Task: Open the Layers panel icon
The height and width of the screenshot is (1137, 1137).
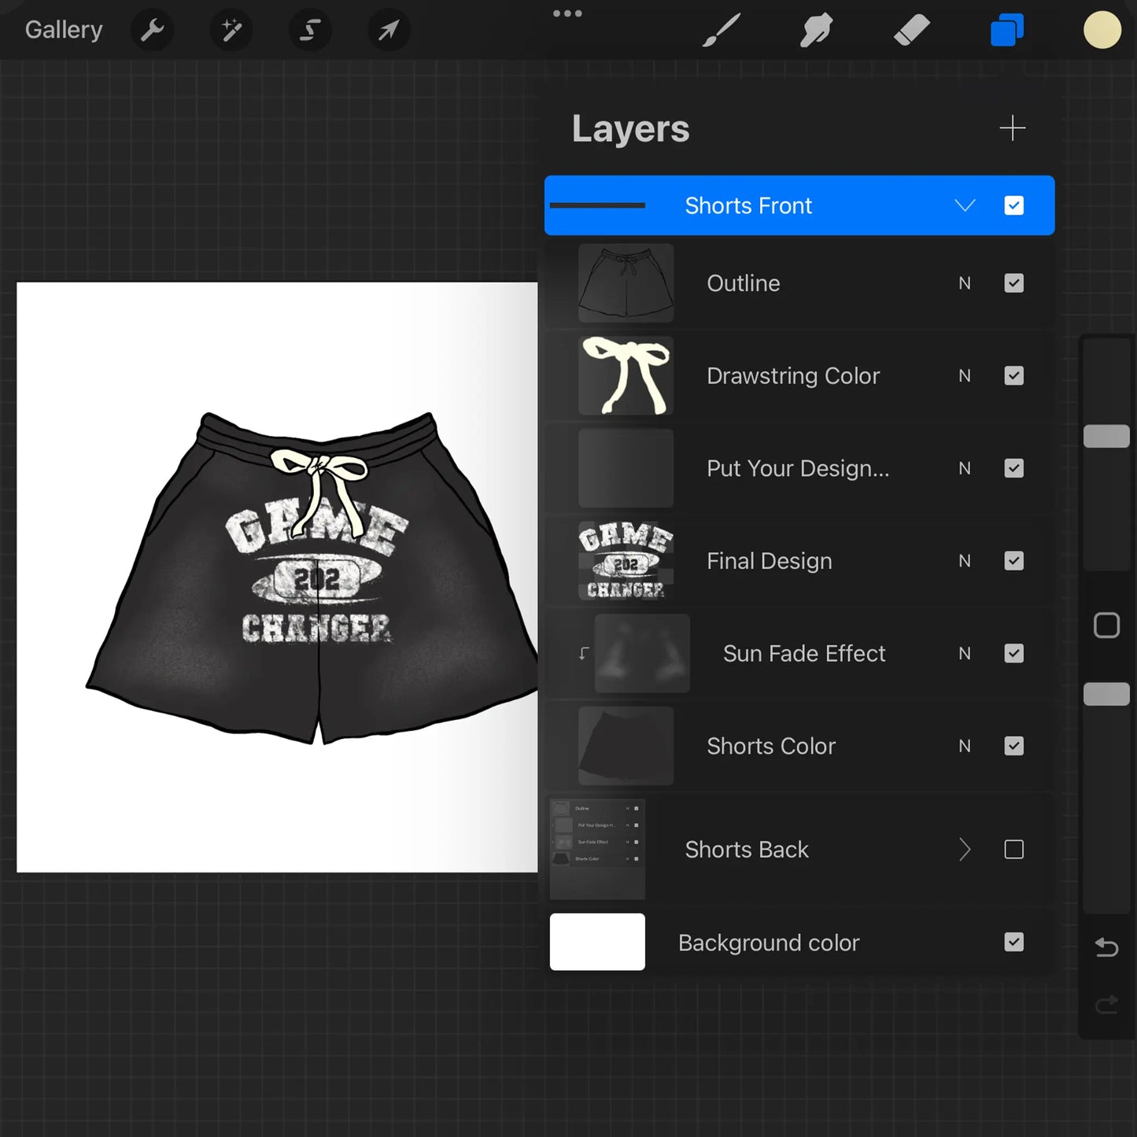Action: 1006,30
